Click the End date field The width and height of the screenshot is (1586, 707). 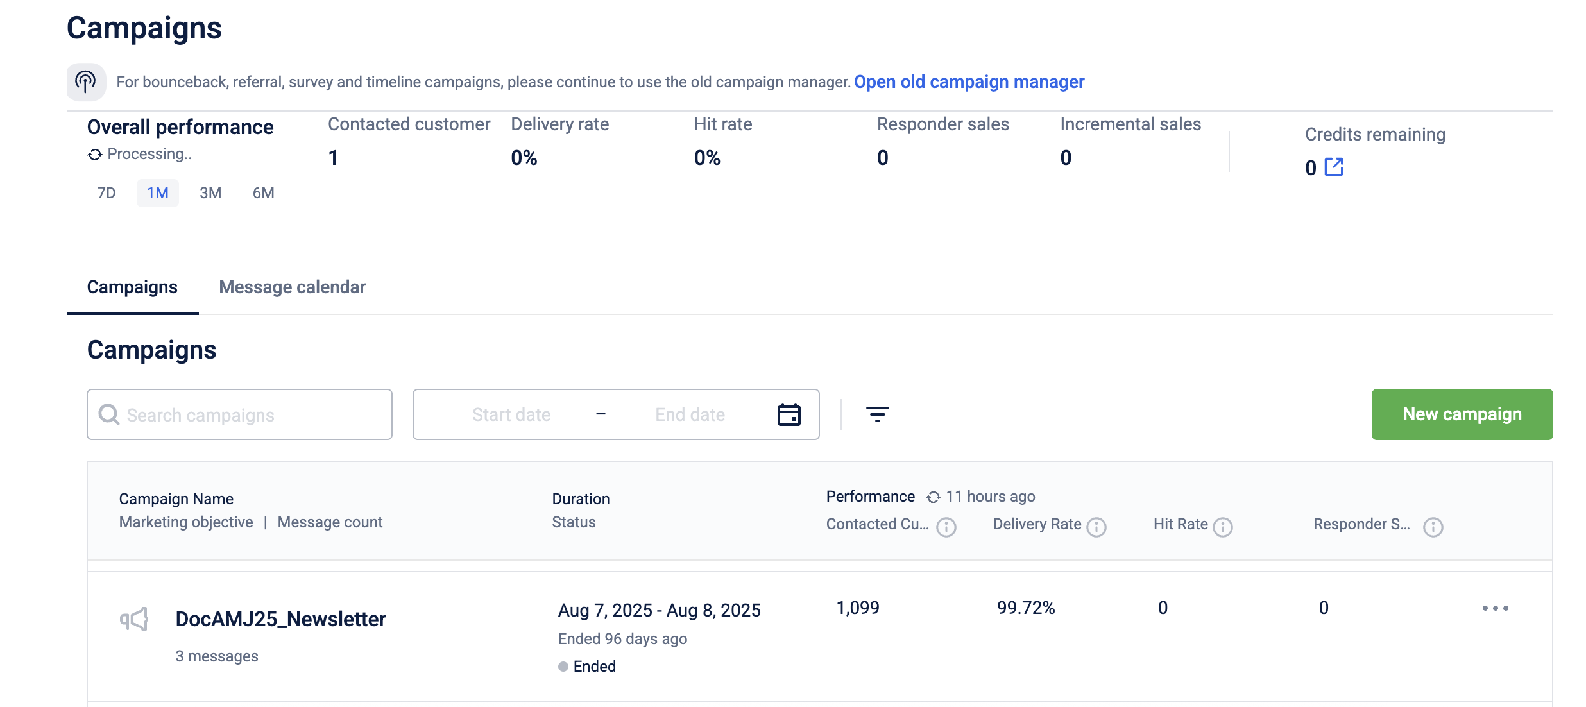point(690,414)
